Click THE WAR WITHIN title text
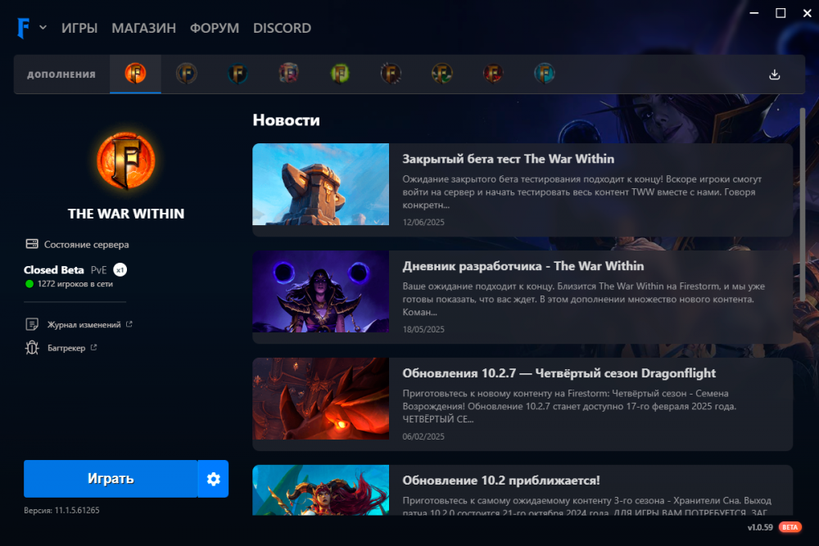819x546 pixels. 126,214
